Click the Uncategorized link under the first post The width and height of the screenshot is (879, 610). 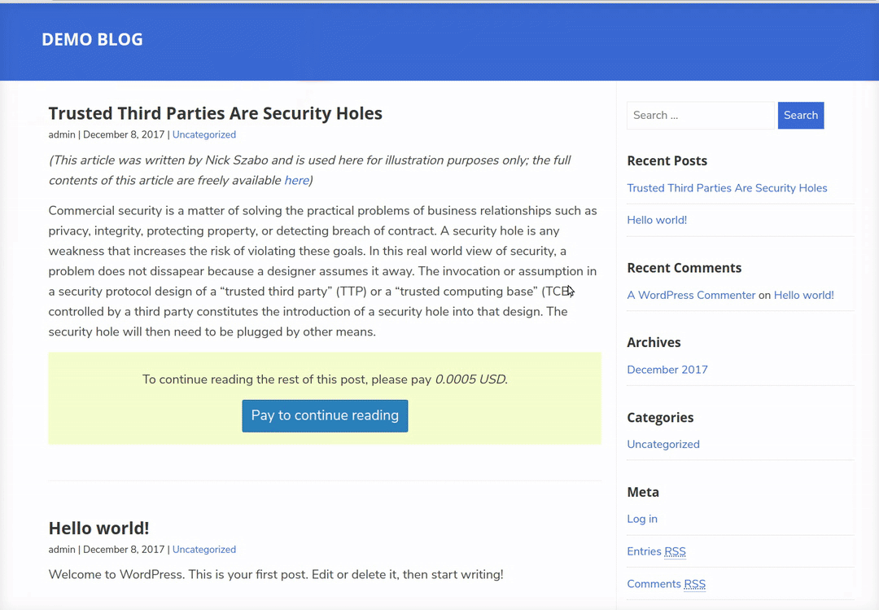[203, 134]
